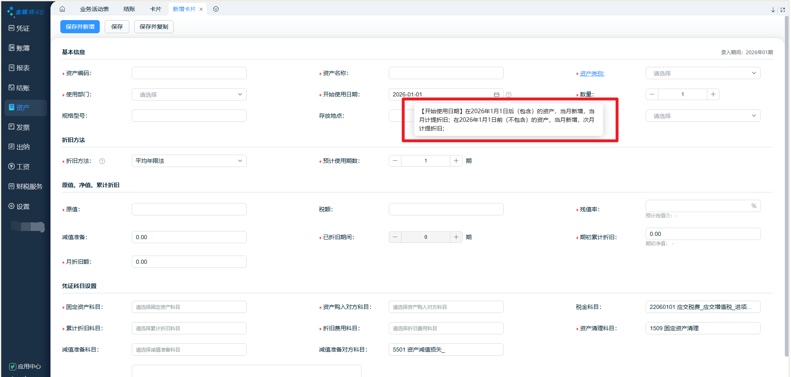Click into the 资产名称 input field
791x377 pixels.
[x=446, y=73]
